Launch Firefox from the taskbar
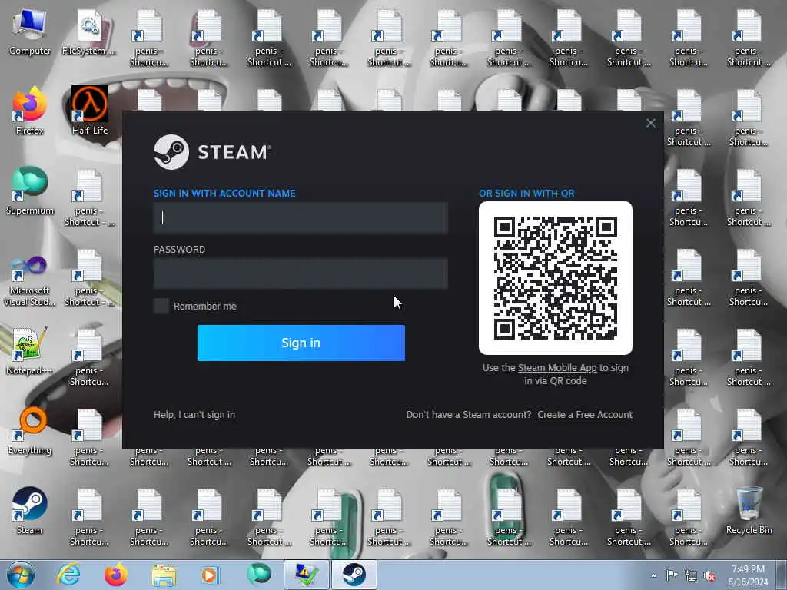Image resolution: width=787 pixels, height=590 pixels. click(x=115, y=575)
